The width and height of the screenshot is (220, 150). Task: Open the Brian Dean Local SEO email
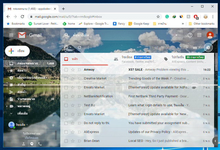137,141
